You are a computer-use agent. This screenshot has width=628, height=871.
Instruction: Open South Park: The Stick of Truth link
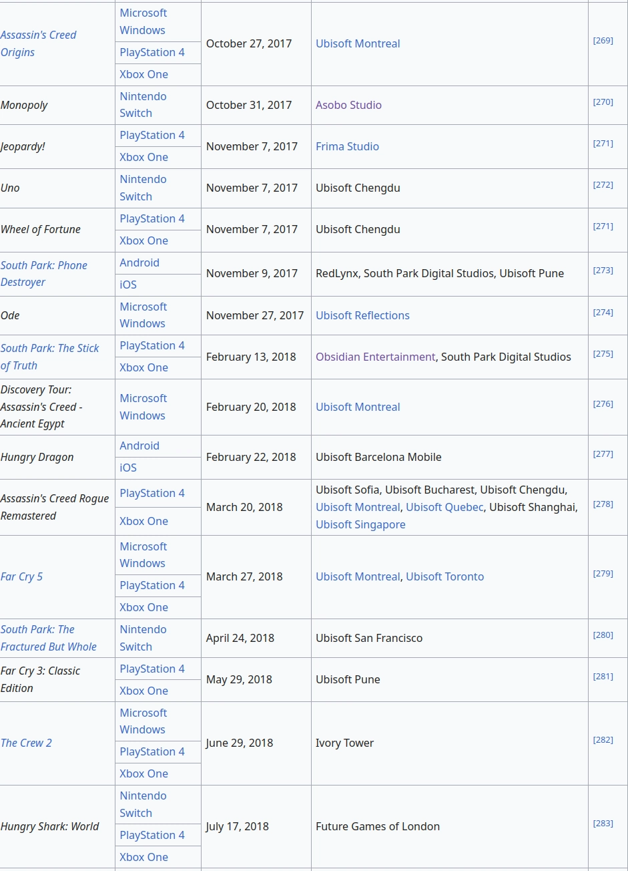(x=49, y=357)
